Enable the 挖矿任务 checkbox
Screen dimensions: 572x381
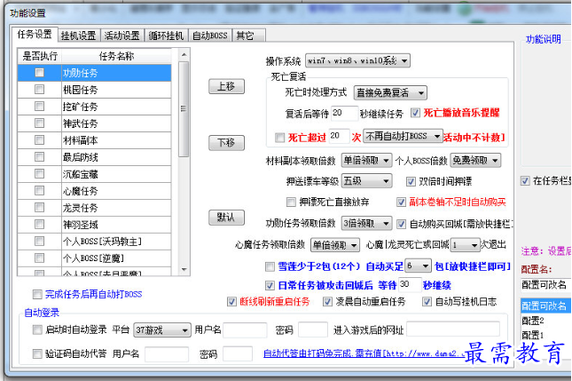point(39,107)
